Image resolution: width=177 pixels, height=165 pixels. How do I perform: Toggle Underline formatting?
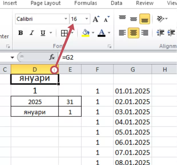tap(43, 33)
